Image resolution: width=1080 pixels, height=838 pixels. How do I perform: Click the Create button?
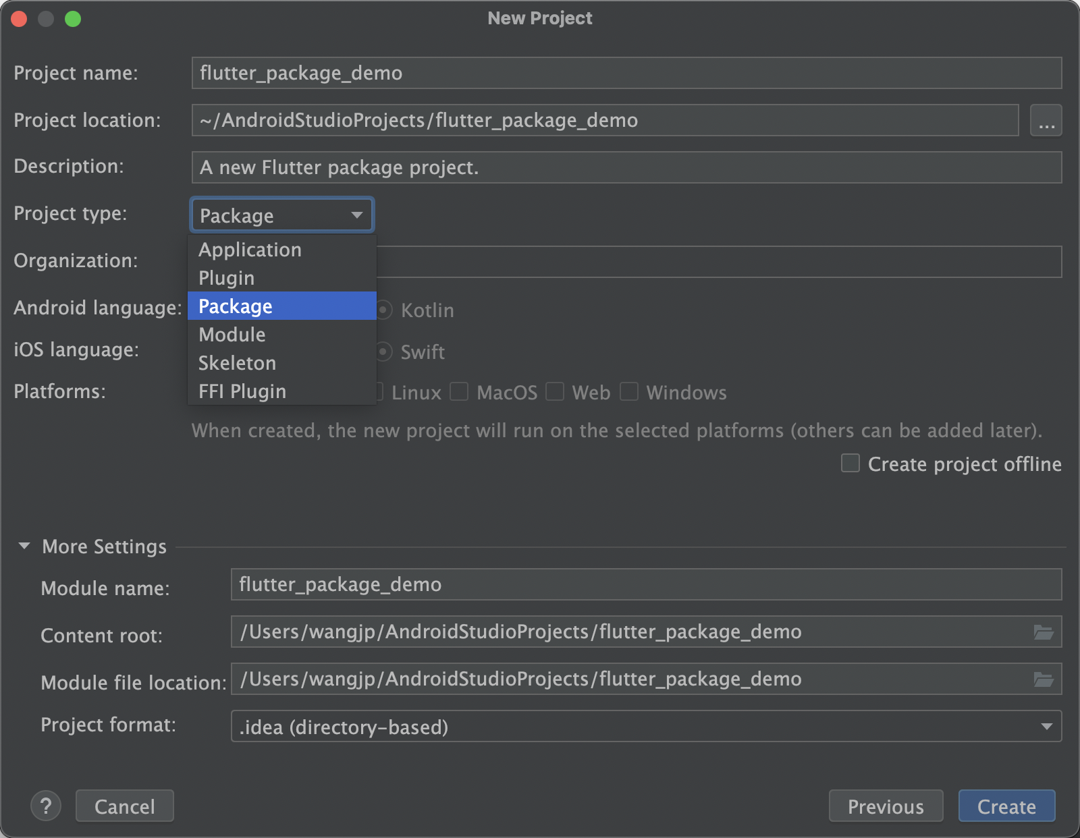click(1006, 806)
